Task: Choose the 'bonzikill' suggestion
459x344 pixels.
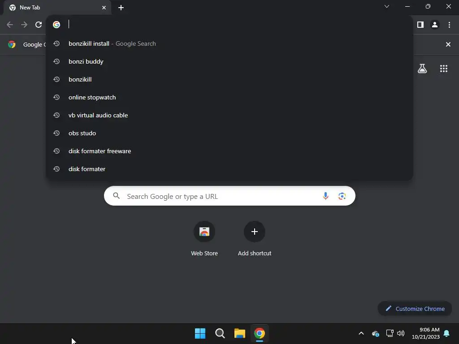Action: tap(229, 79)
